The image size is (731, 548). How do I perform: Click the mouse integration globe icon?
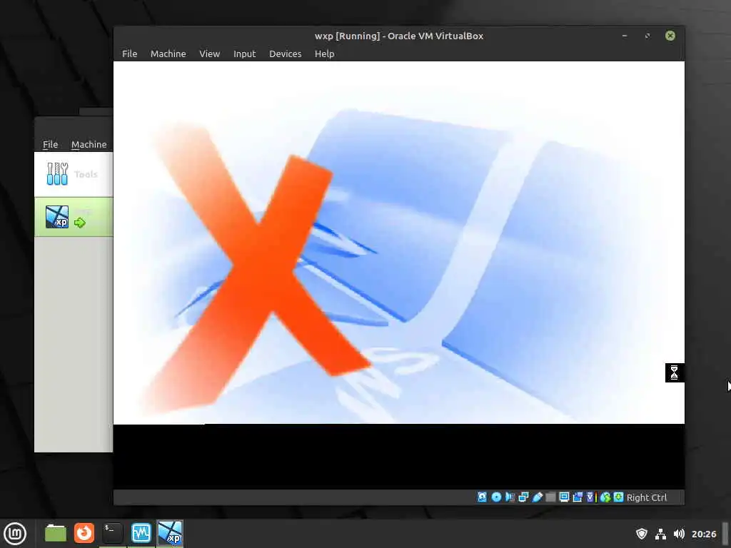click(605, 497)
